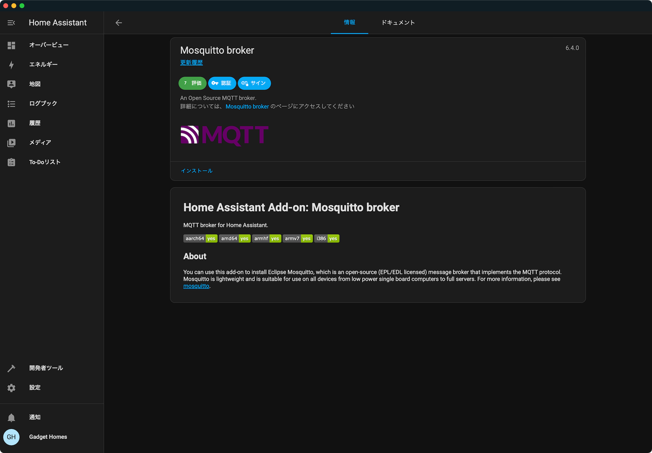This screenshot has width=652, height=453.
Task: Switch to the ドキュメント tab
Action: tap(398, 23)
